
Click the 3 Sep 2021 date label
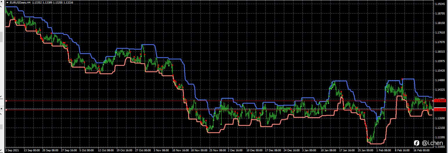click(x=12, y=150)
